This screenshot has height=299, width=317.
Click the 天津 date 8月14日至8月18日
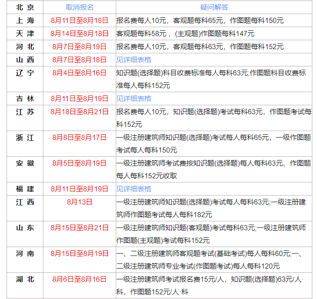coord(79,34)
